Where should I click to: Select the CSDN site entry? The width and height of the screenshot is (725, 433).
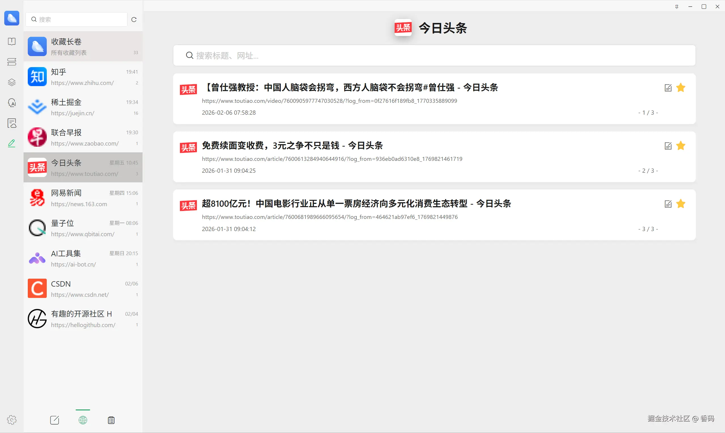pos(83,289)
